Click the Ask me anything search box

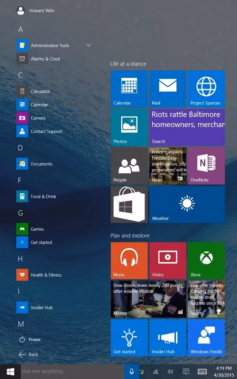(73, 371)
